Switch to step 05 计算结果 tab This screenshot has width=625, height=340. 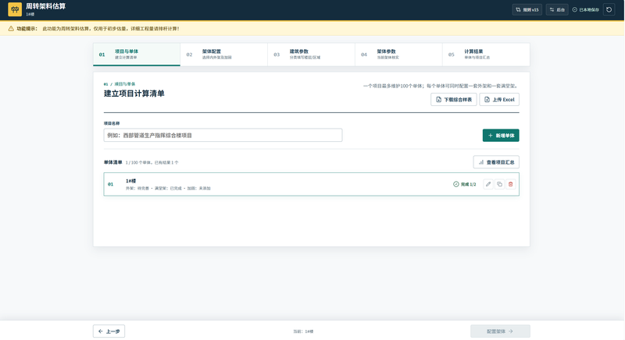pos(486,55)
